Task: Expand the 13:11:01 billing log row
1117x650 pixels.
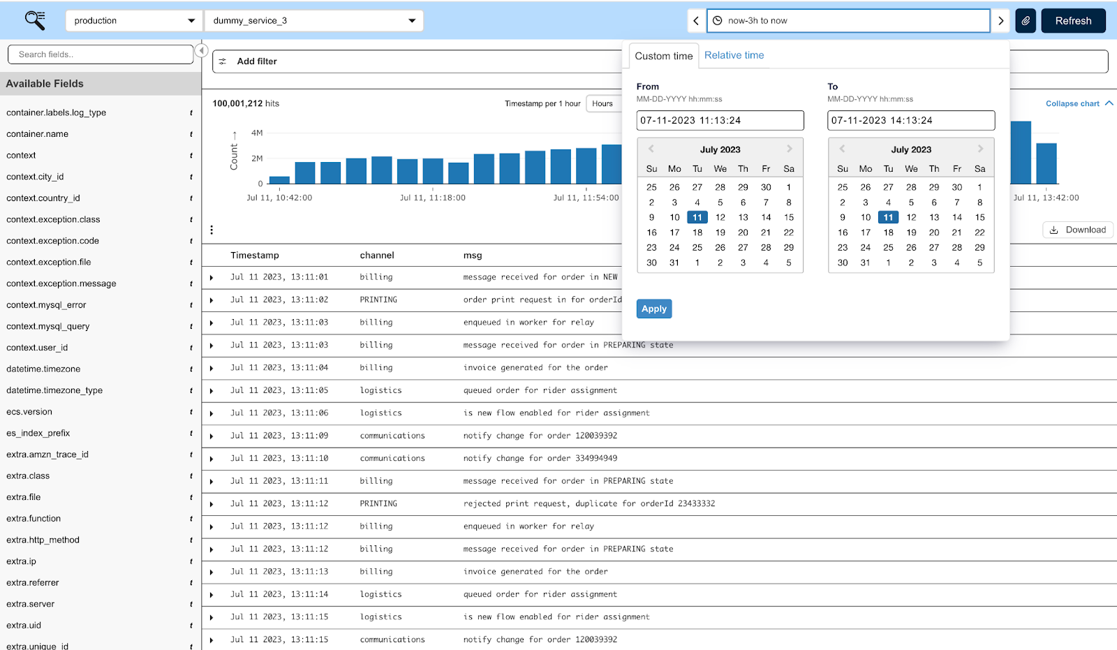Action: coord(212,278)
